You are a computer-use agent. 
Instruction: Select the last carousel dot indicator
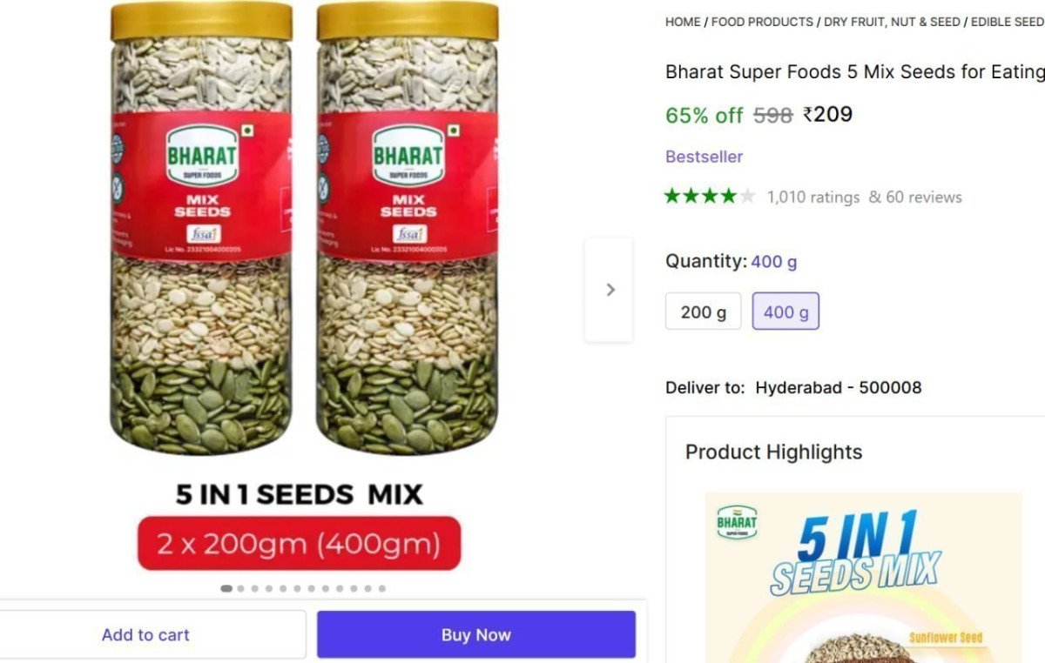click(381, 588)
